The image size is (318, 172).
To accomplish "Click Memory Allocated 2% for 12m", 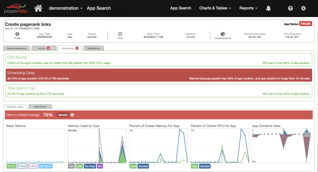I will pyautogui.click(x=255, y=37).
